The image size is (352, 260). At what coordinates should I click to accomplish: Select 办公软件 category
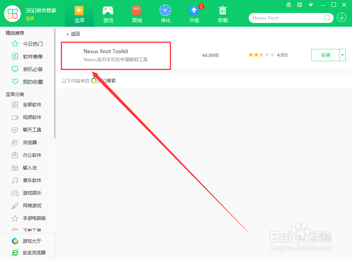coord(32,155)
